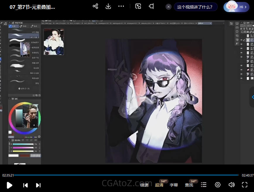Skip to the next video
The height and width of the screenshot is (192, 254).
point(38,185)
